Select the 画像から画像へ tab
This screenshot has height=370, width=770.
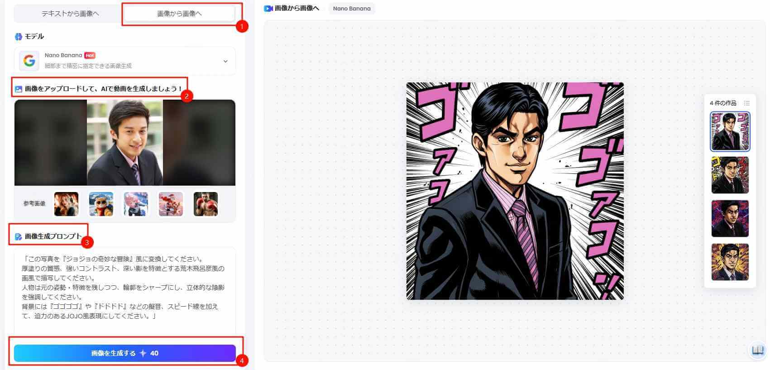(179, 14)
